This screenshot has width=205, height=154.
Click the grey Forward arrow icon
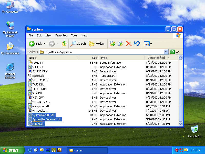pos(52,44)
